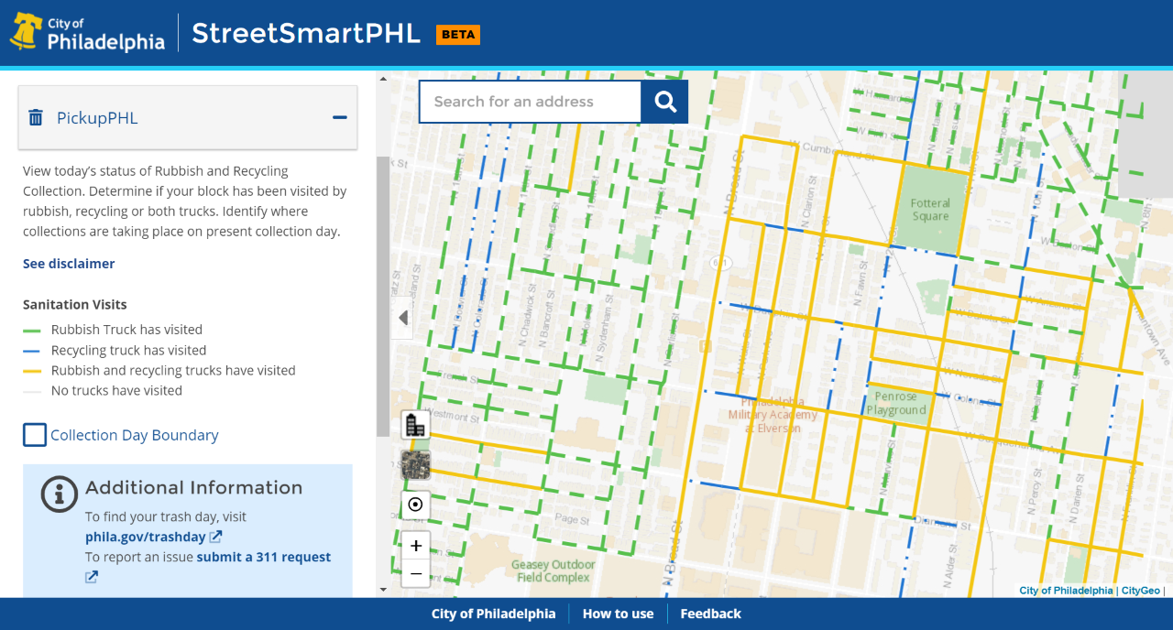Zoom out with the minus button

(x=415, y=574)
